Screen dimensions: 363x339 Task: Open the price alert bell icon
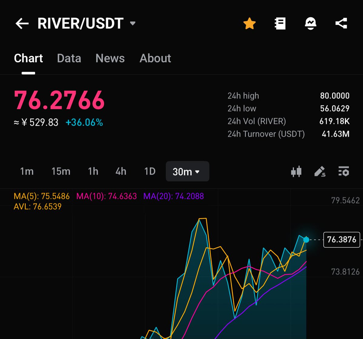(x=310, y=24)
